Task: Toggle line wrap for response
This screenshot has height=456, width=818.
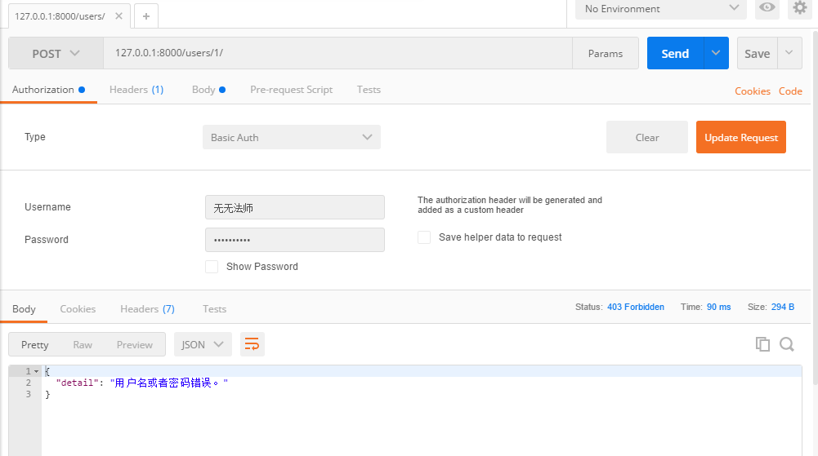Action: 252,344
